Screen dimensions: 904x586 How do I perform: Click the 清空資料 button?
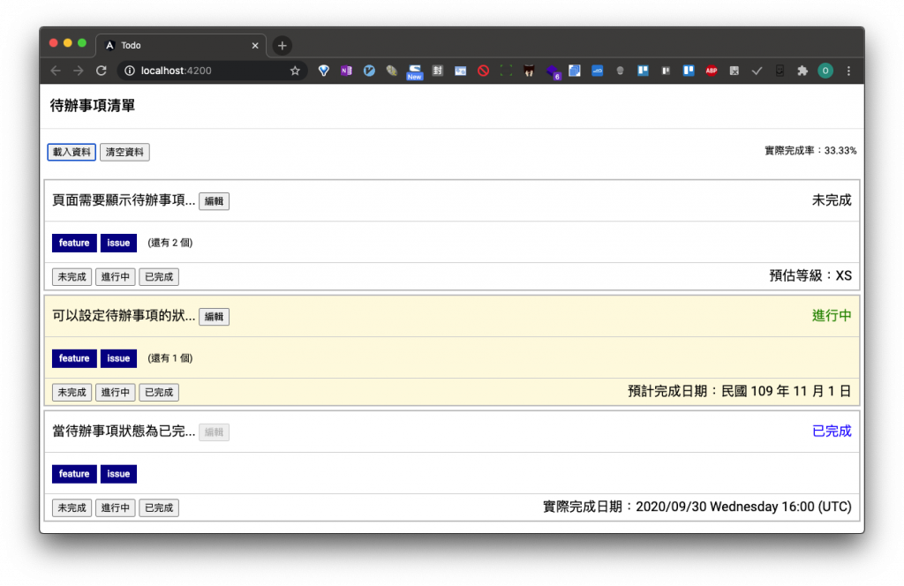click(124, 152)
